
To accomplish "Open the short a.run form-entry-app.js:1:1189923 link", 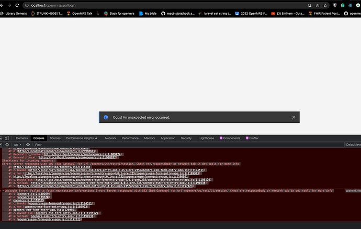I will (55, 207).
